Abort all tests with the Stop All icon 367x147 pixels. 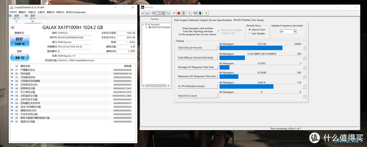coord(183,13)
